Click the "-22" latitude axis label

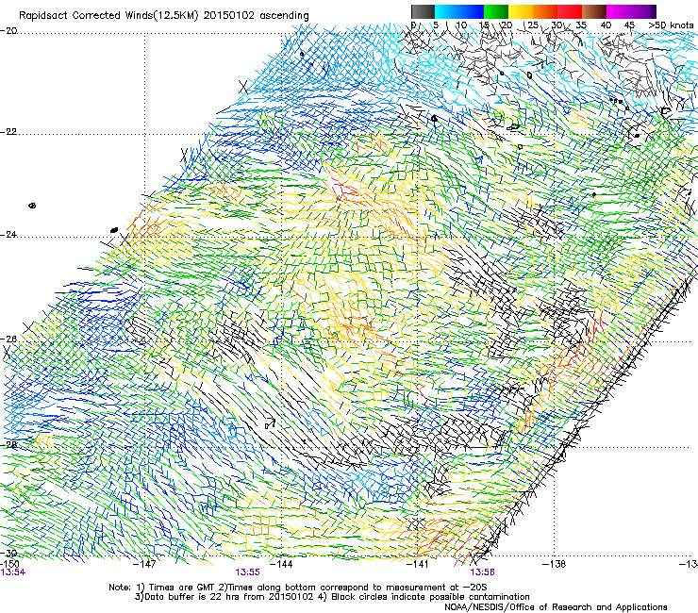[x=8, y=132]
